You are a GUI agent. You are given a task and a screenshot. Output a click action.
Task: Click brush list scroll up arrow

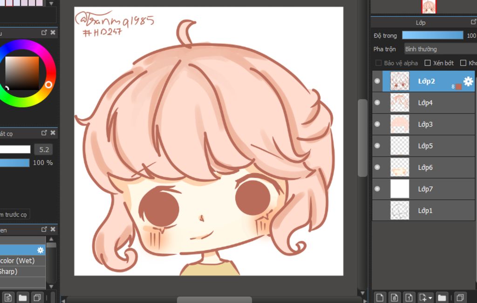51,239
